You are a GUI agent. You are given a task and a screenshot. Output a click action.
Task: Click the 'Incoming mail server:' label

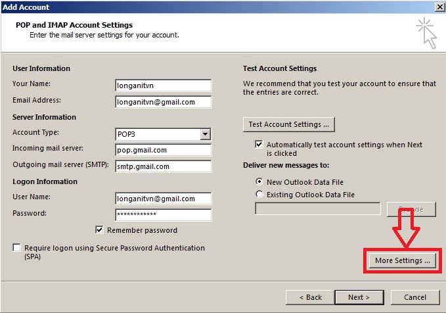tap(48, 148)
